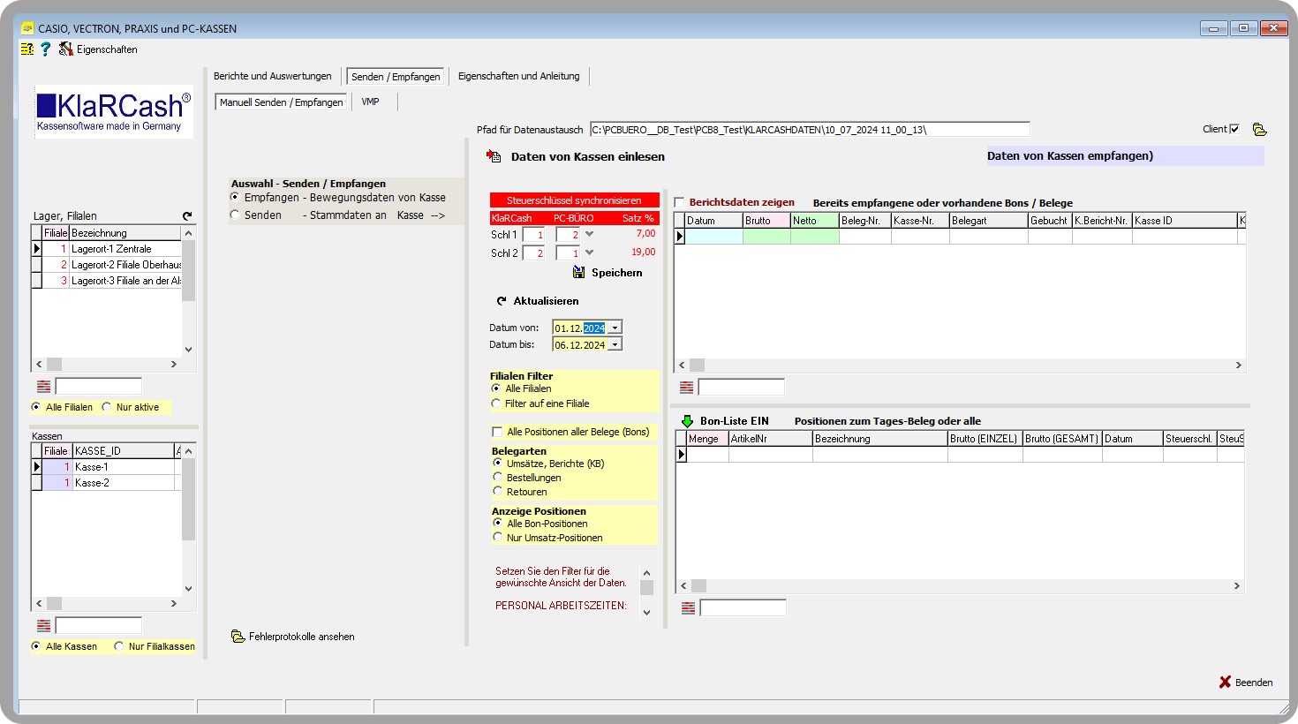The width and height of the screenshot is (1298, 724).
Task: Click the green down-arrow Bon-Liste EIN icon
Action: [x=688, y=420]
